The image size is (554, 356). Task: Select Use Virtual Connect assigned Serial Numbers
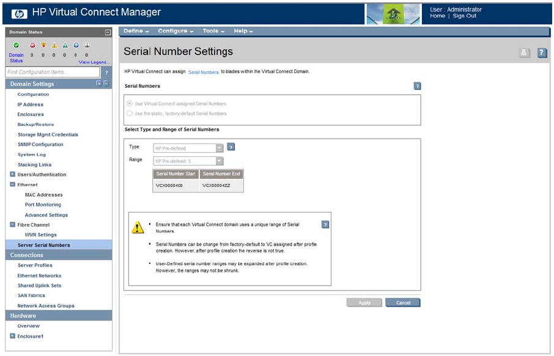(x=129, y=104)
